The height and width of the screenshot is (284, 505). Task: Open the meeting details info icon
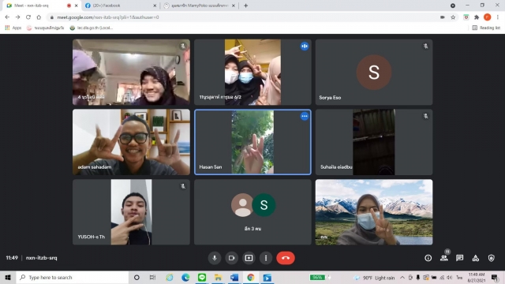coord(428,258)
